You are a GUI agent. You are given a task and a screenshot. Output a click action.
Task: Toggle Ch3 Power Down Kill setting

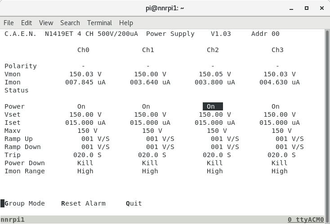tap(280, 163)
